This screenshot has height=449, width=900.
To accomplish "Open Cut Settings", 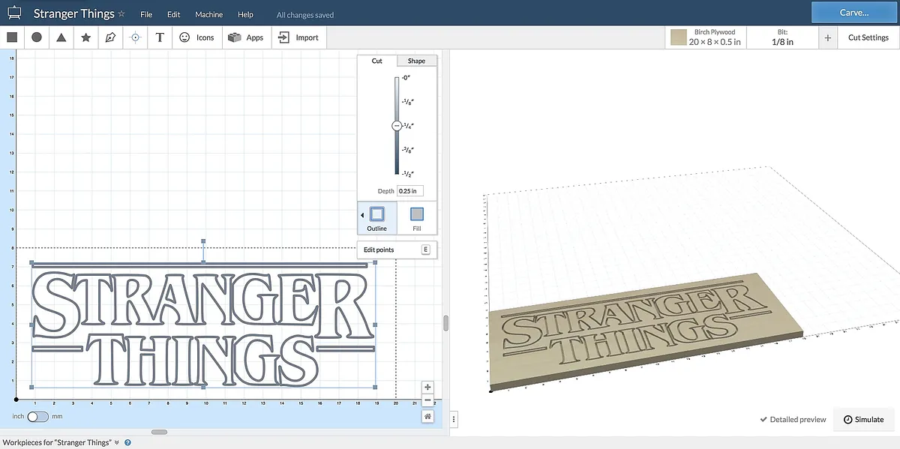I will coord(868,37).
